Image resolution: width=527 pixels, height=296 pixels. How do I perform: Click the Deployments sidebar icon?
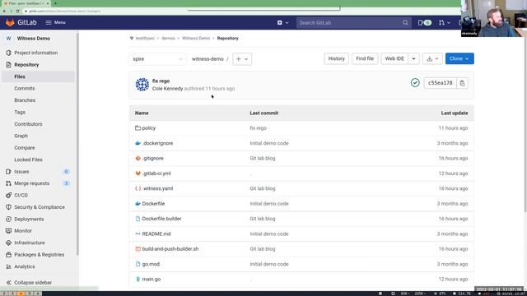click(8, 220)
